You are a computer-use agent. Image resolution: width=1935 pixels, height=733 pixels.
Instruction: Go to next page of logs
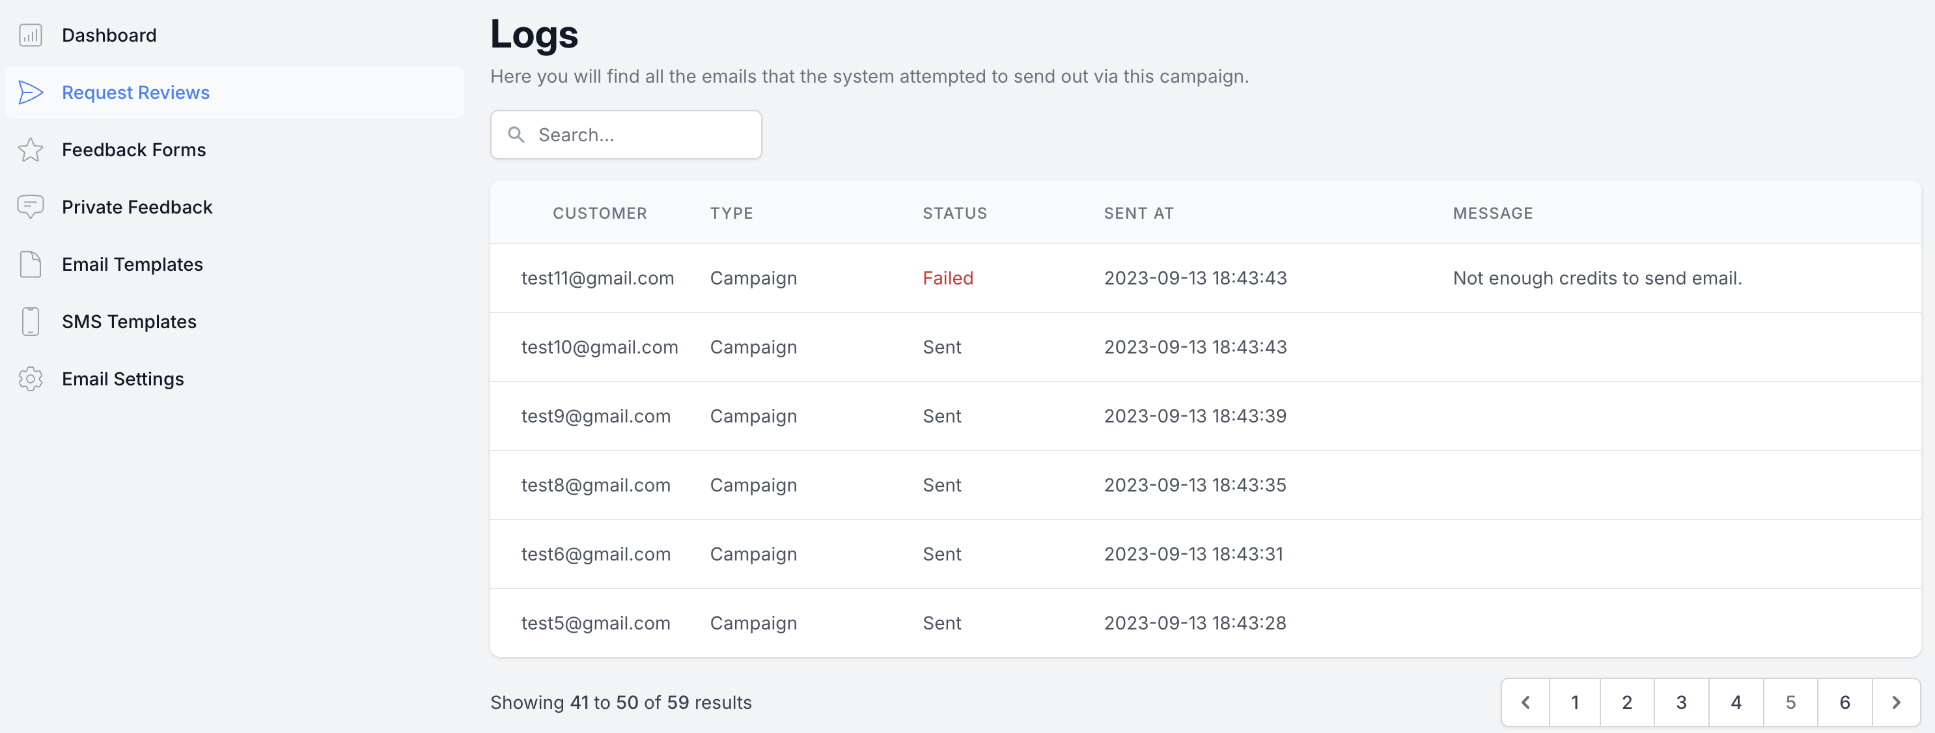point(1896,702)
